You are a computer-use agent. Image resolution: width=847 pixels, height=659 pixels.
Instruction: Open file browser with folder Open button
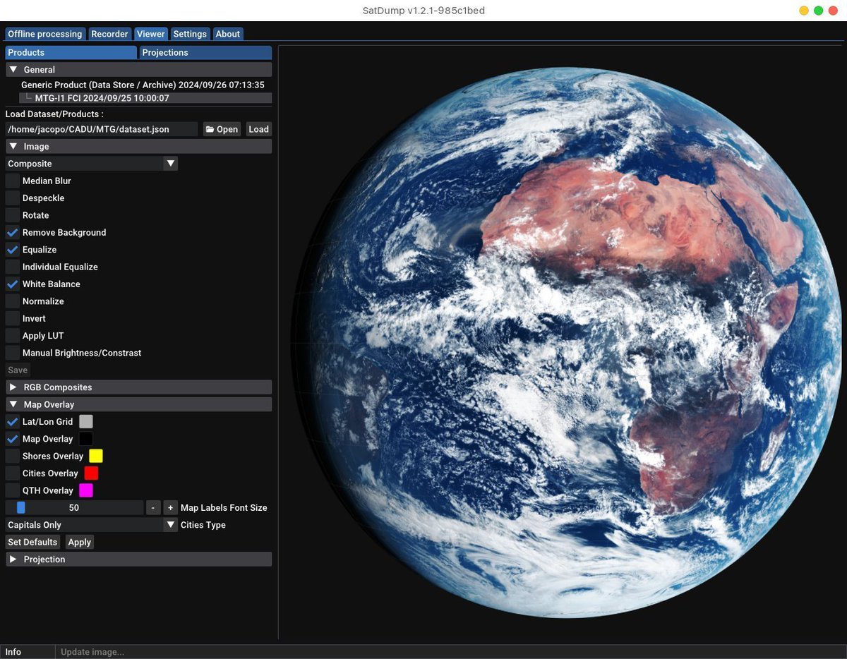pos(222,129)
